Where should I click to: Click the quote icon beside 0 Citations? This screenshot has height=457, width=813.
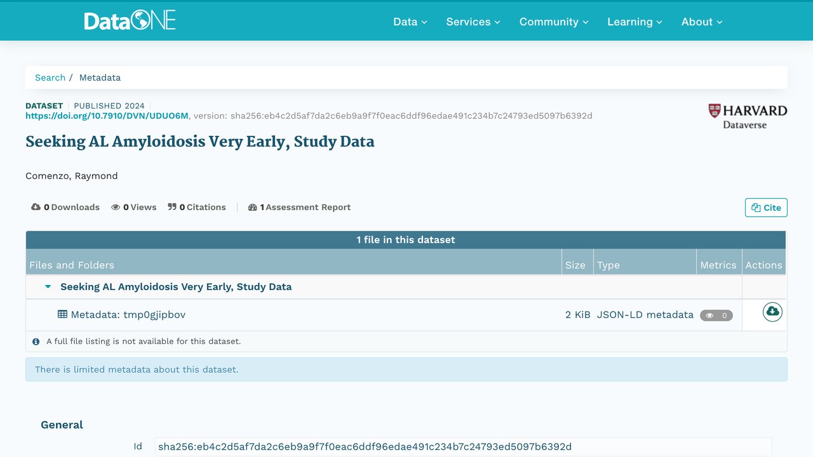click(172, 207)
